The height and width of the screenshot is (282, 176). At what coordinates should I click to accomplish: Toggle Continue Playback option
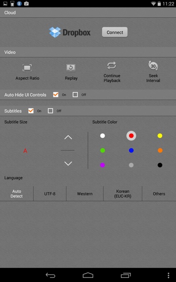[112, 72]
